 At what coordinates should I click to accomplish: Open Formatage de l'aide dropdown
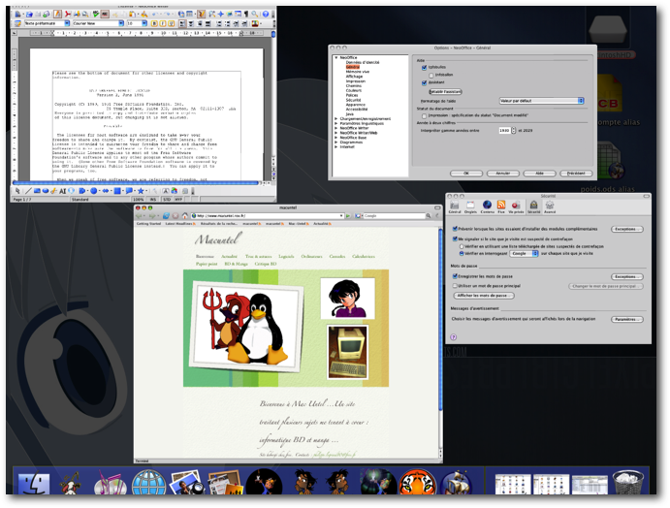click(541, 101)
